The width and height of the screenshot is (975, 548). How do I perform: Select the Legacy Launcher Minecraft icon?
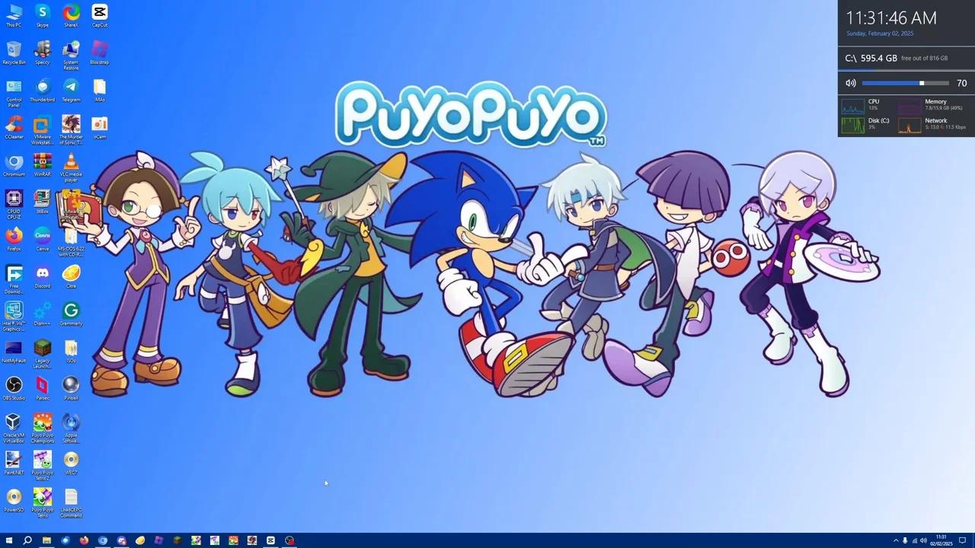point(43,349)
